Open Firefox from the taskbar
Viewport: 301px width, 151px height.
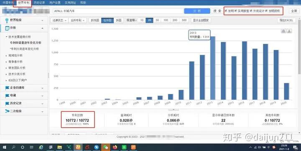(x=115, y=147)
